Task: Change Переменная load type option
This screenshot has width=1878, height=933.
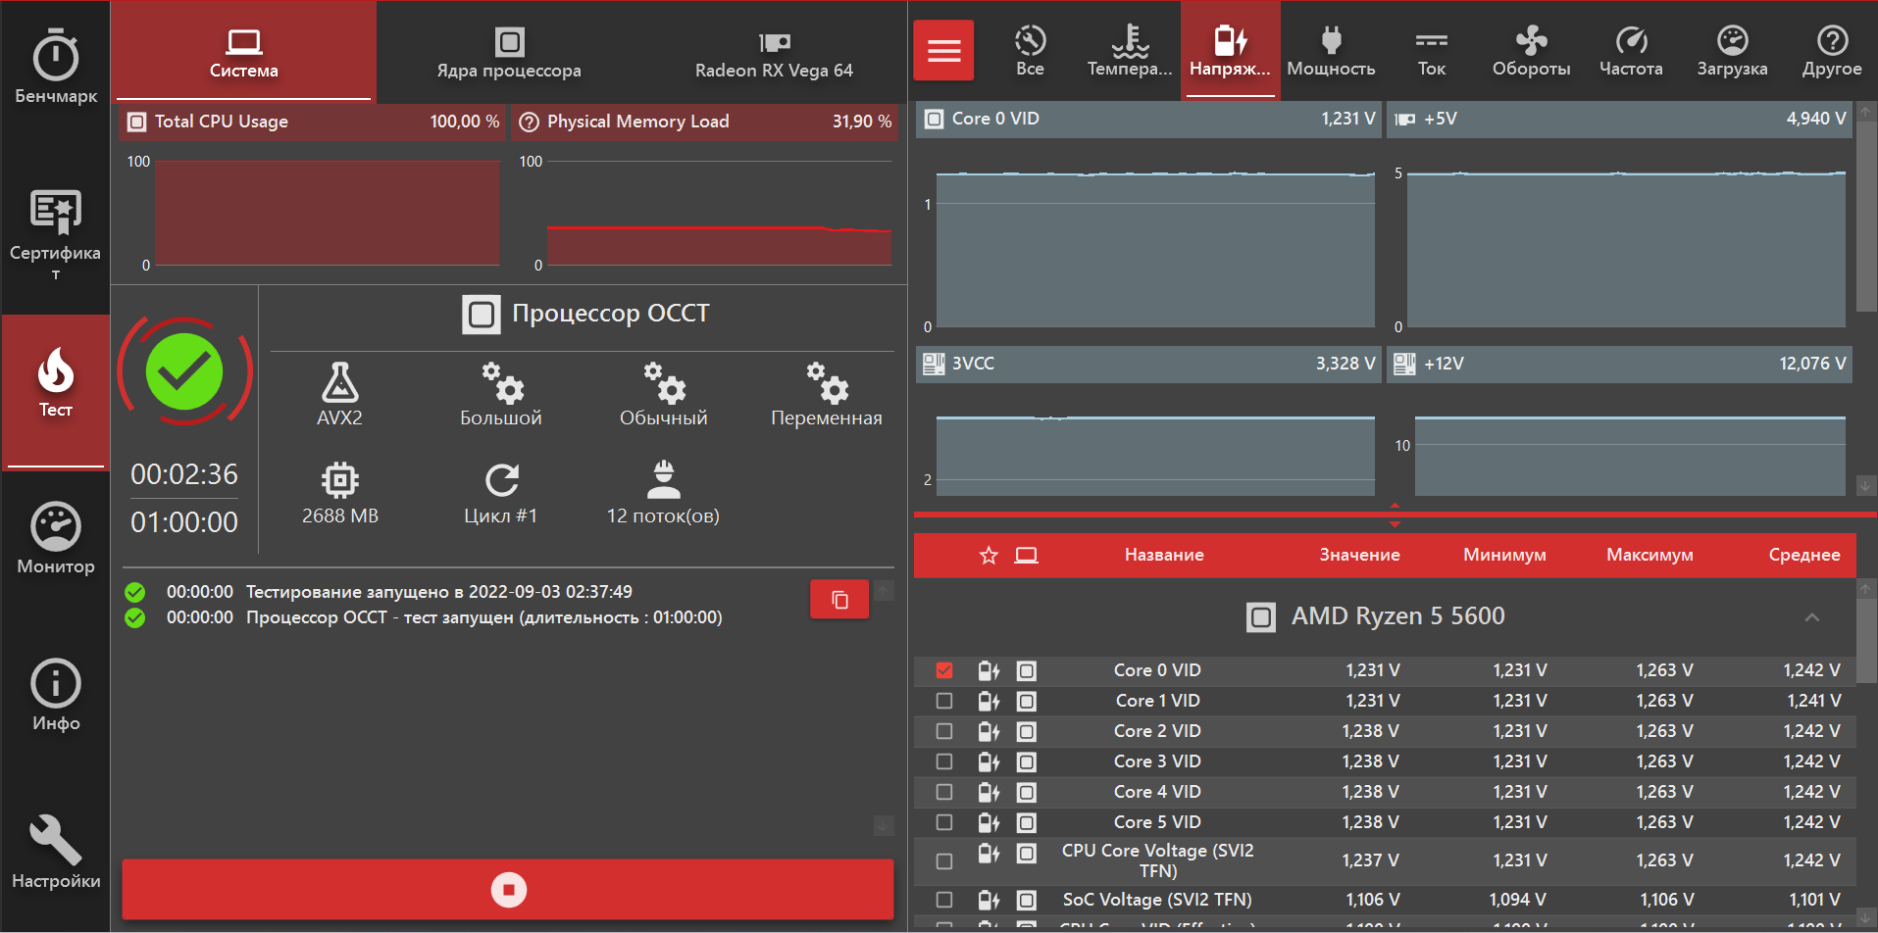Action: tap(827, 394)
